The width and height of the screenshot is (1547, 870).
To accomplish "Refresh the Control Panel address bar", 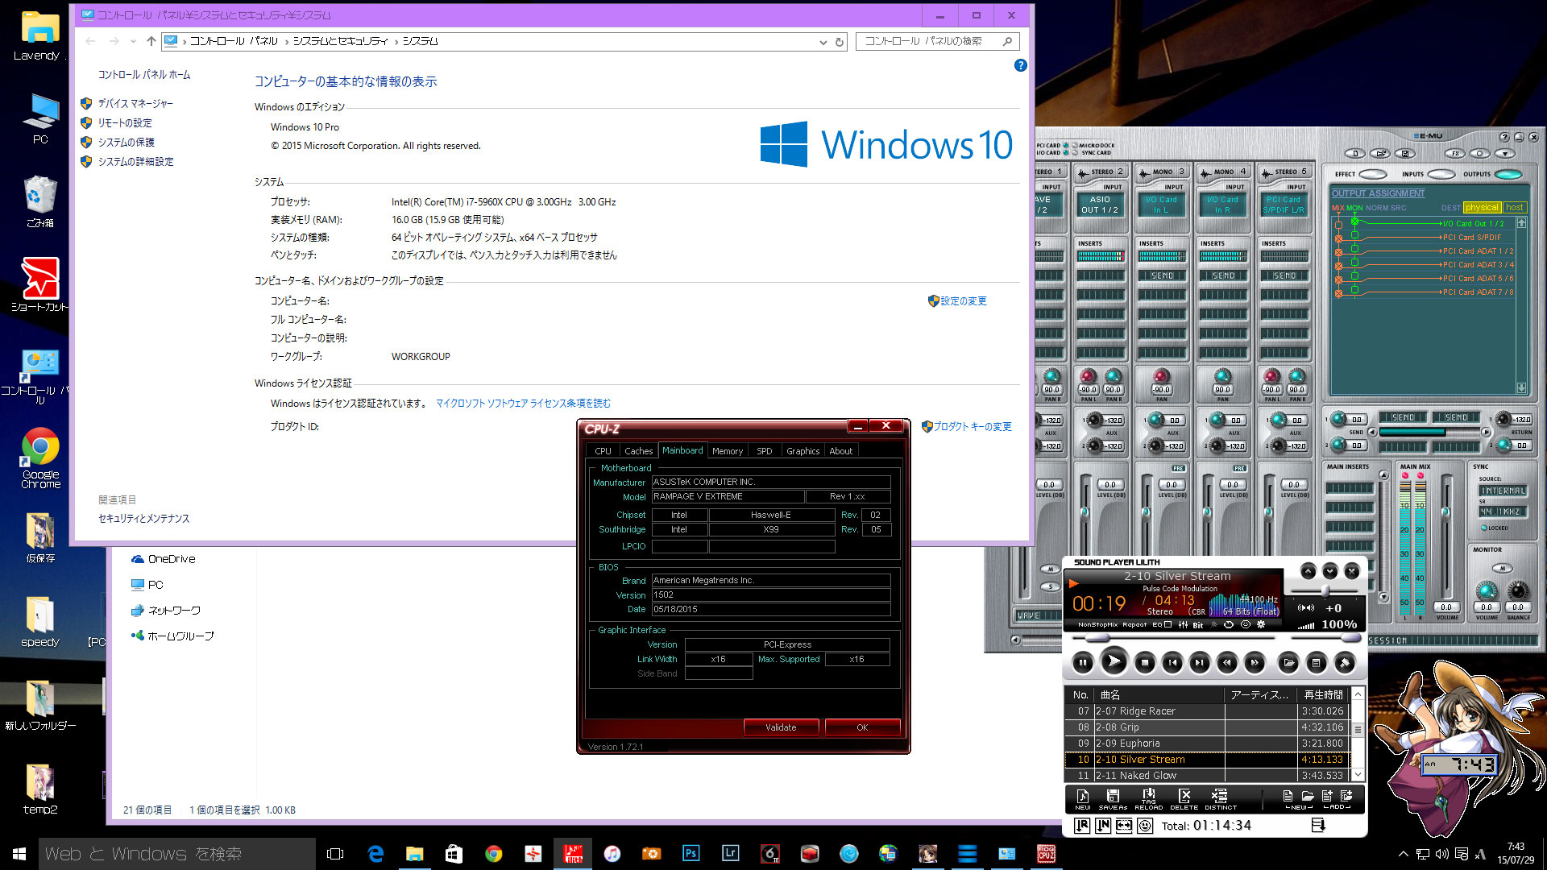I will [x=840, y=42].
